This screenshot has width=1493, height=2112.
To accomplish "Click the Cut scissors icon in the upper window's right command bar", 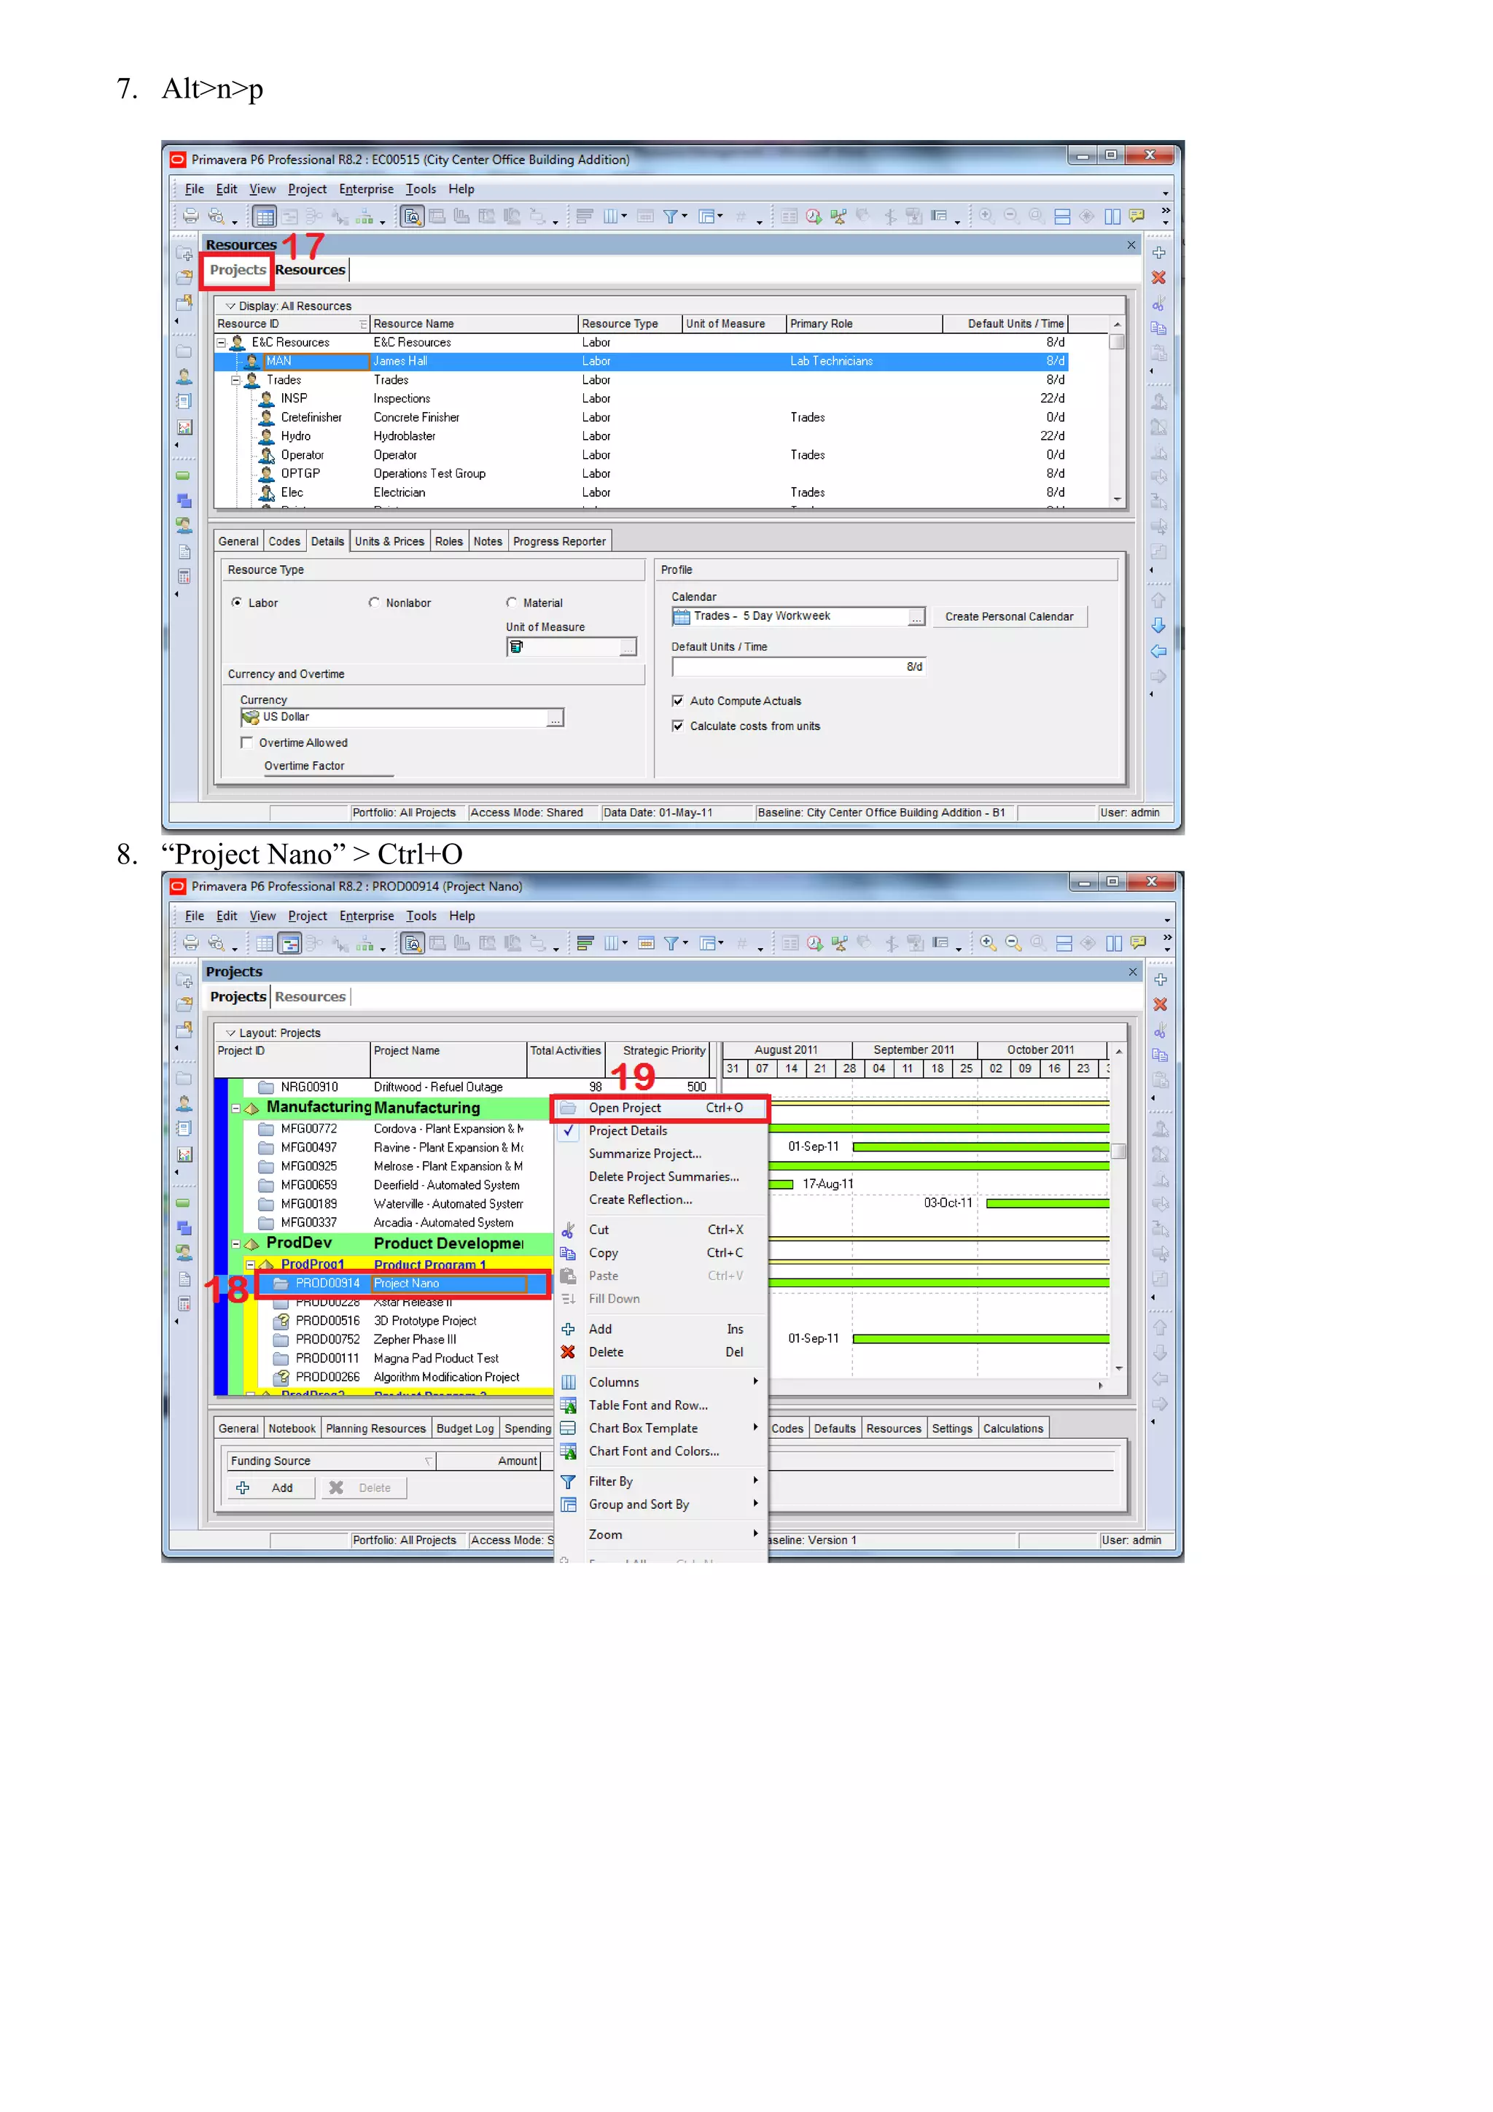I will (1159, 303).
